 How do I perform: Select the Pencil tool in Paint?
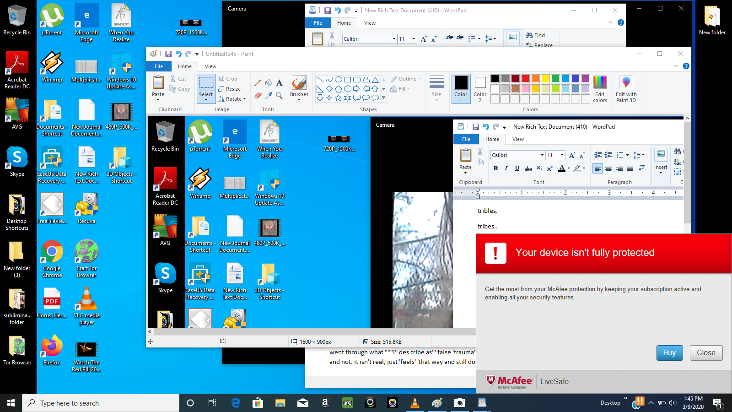pos(258,83)
